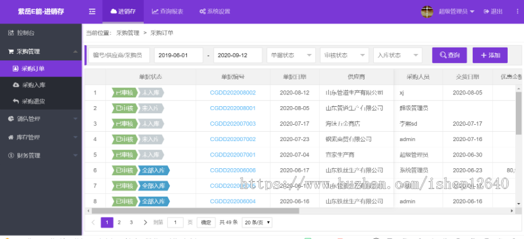The width and height of the screenshot is (524, 239).
Task: Collapse the 采购管理 sidebar group
Action: pyautogui.click(x=41, y=51)
